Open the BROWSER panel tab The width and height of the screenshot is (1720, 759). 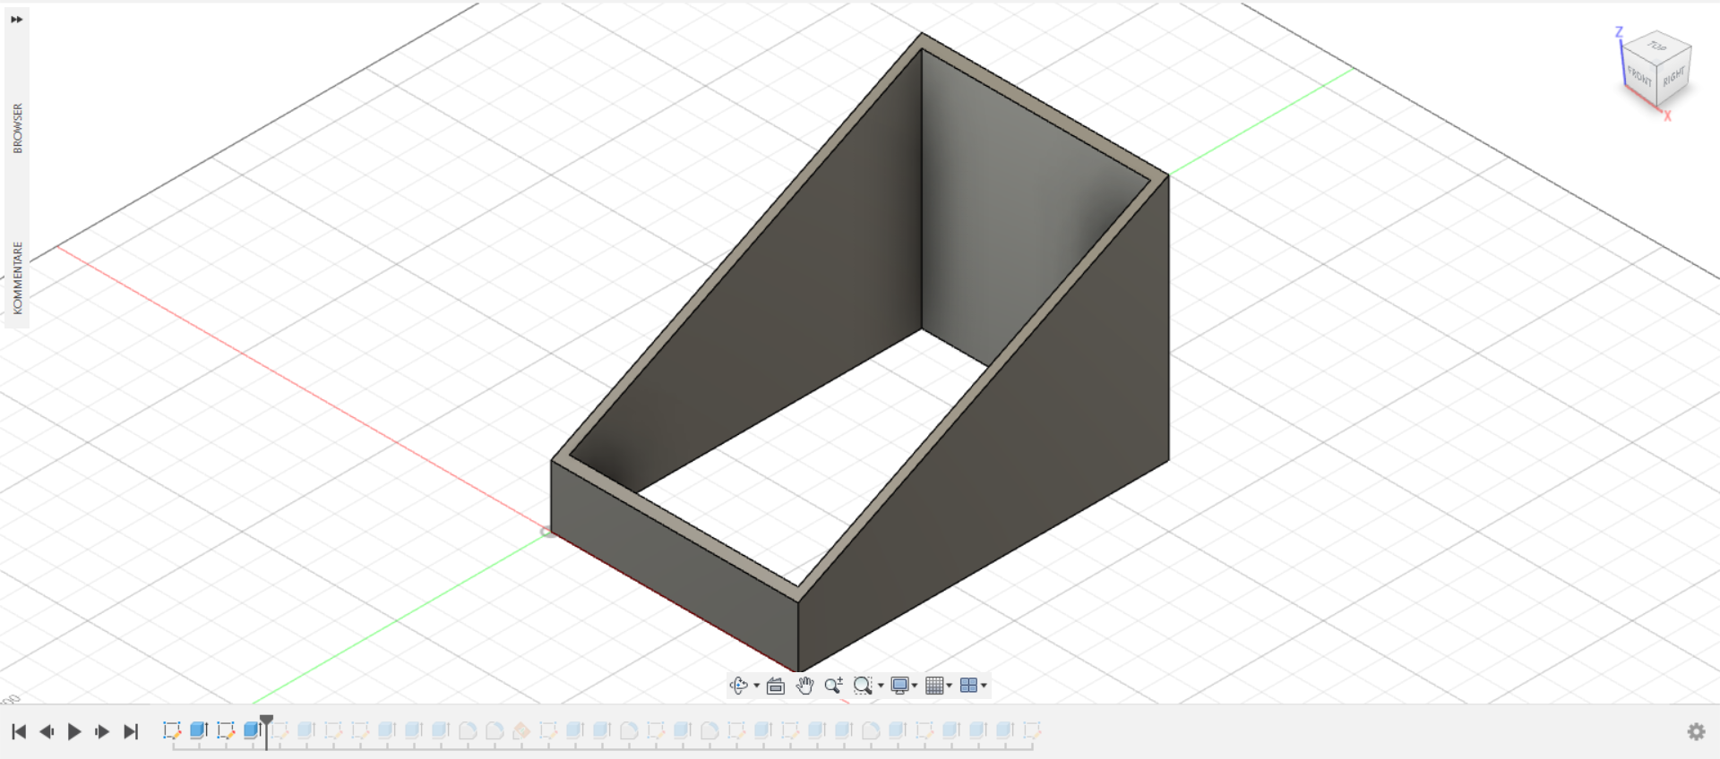click(x=17, y=128)
